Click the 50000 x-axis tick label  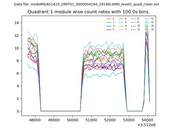coord(72,120)
